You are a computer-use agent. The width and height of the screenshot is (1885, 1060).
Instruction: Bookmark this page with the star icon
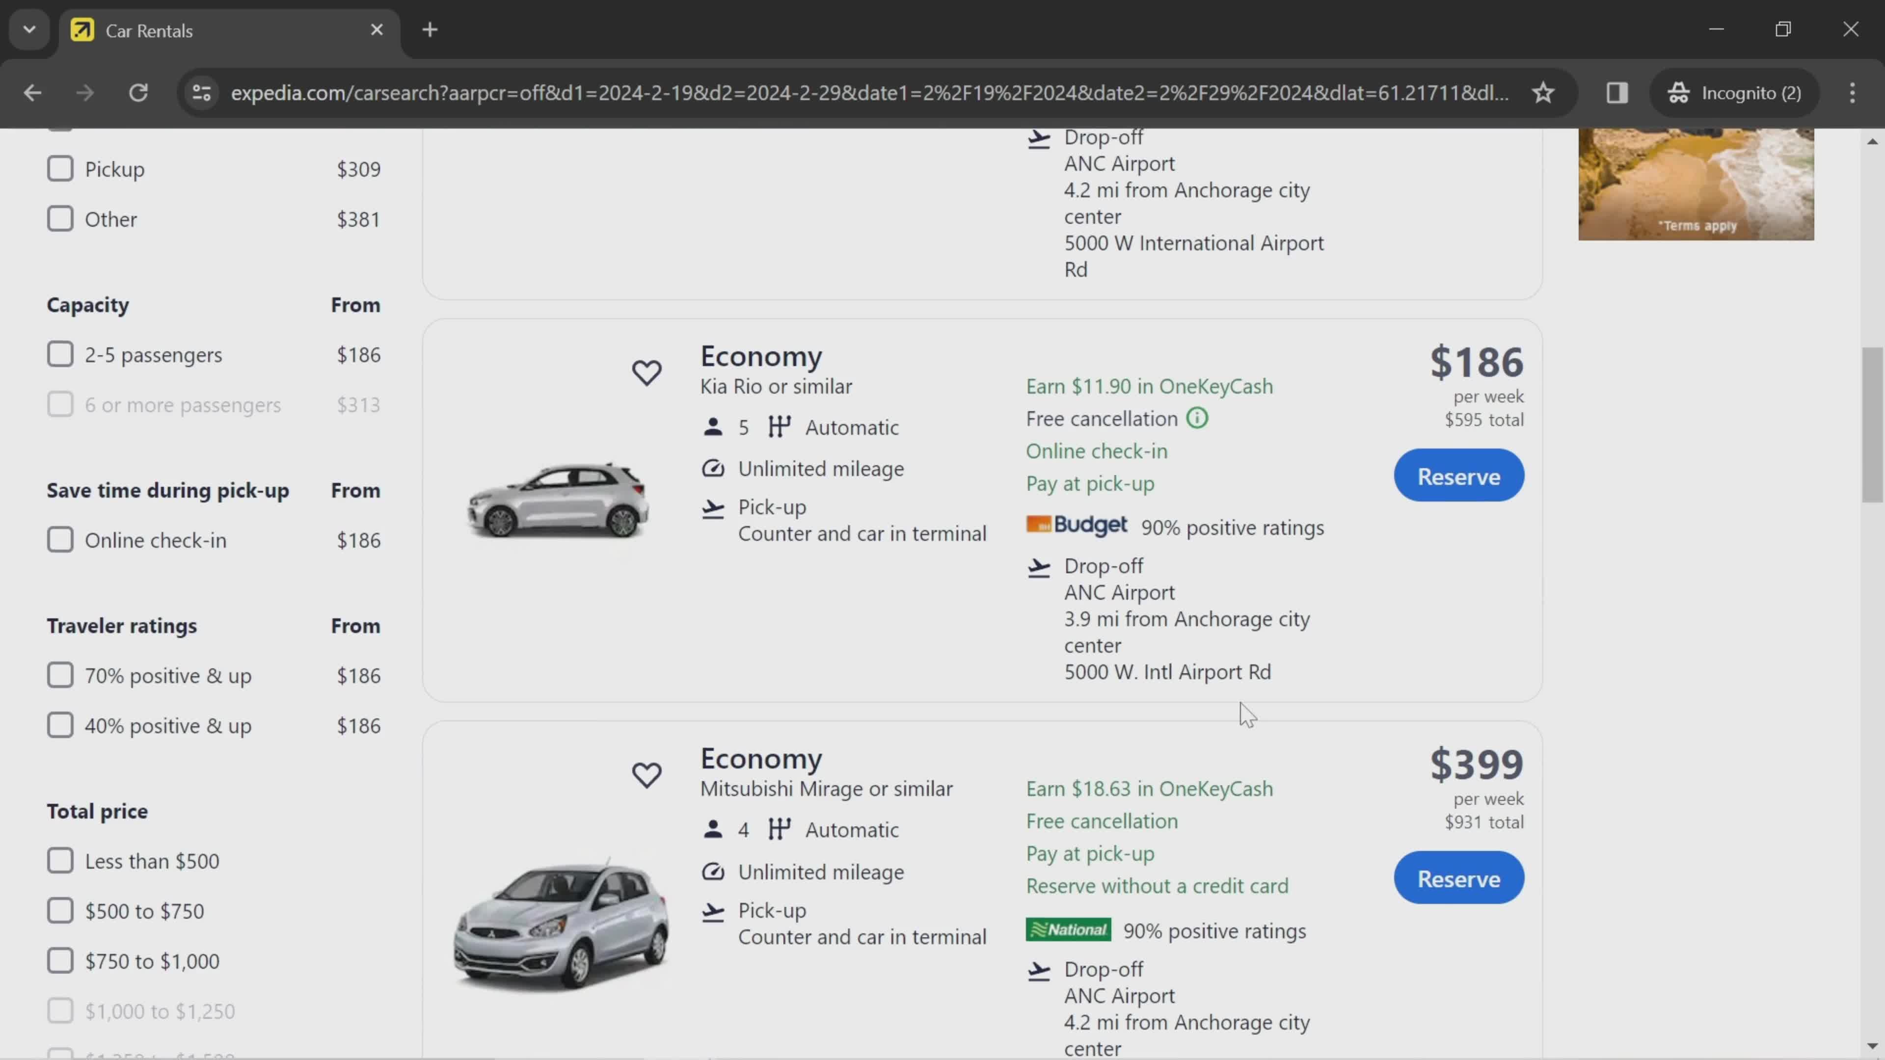1543,93
